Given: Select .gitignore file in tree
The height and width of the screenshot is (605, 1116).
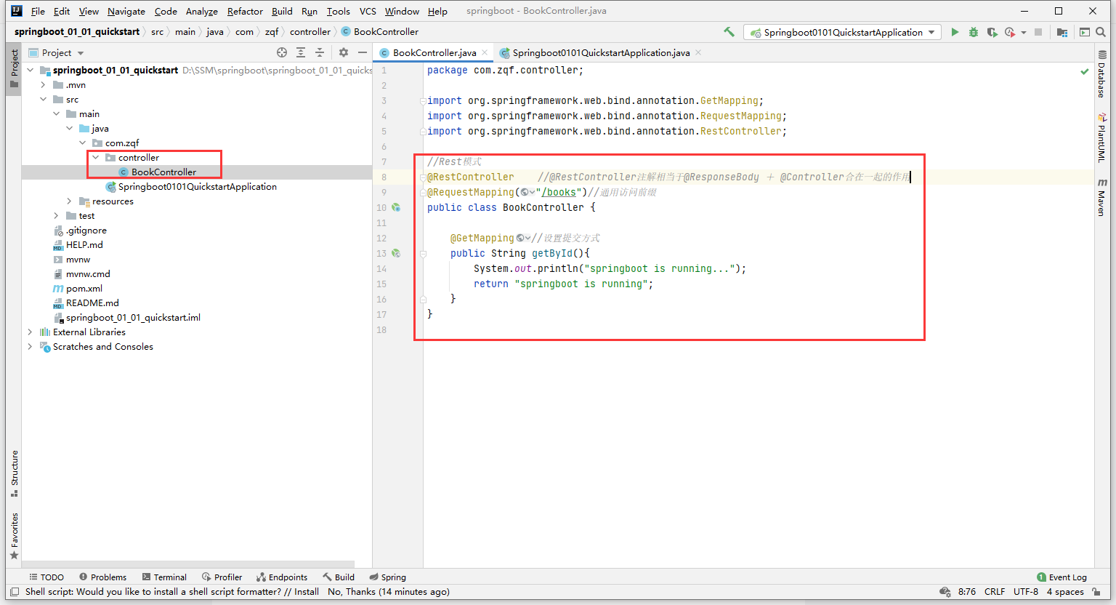Looking at the screenshot, I should [x=80, y=231].
